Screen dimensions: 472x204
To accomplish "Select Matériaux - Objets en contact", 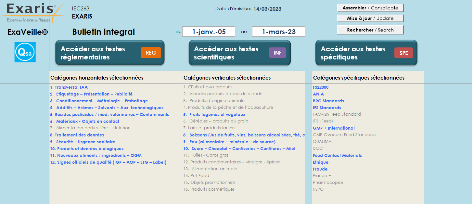I will coord(85,121).
